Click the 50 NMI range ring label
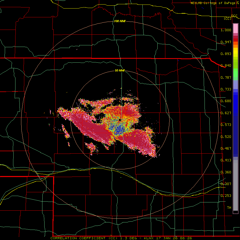The image size is (240, 240). 120,70
